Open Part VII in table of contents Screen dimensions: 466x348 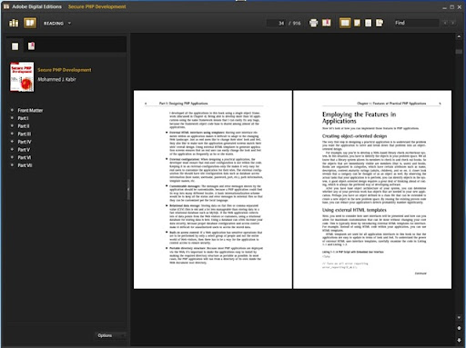[25, 165]
